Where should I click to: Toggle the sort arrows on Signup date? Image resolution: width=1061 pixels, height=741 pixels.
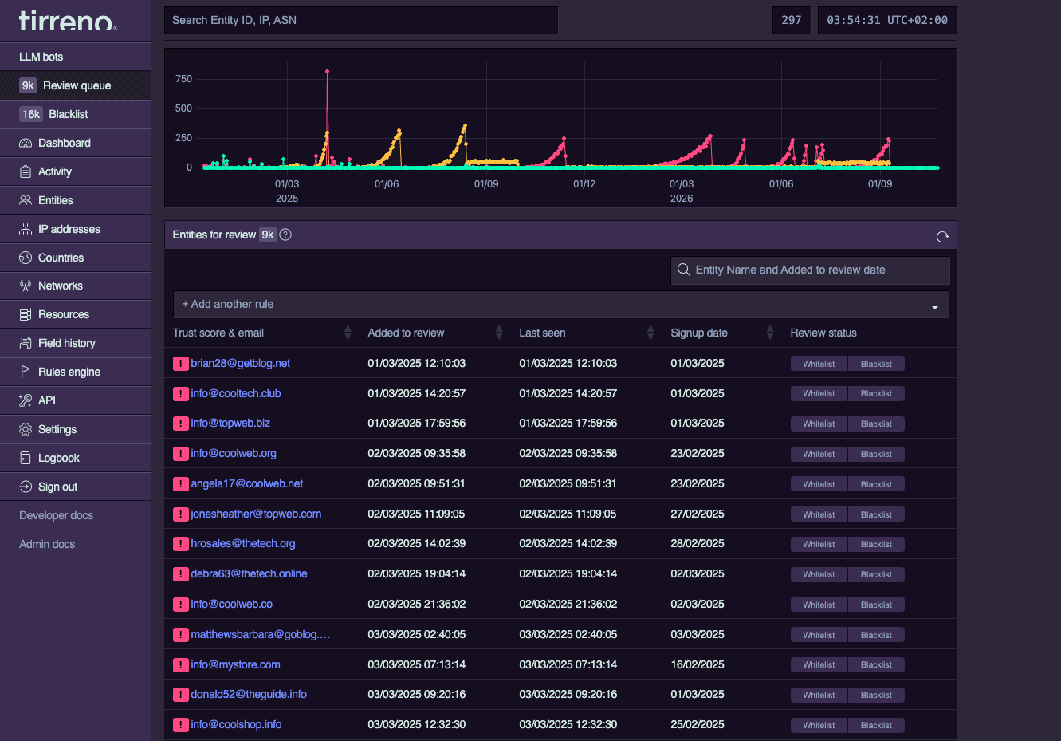[770, 333]
